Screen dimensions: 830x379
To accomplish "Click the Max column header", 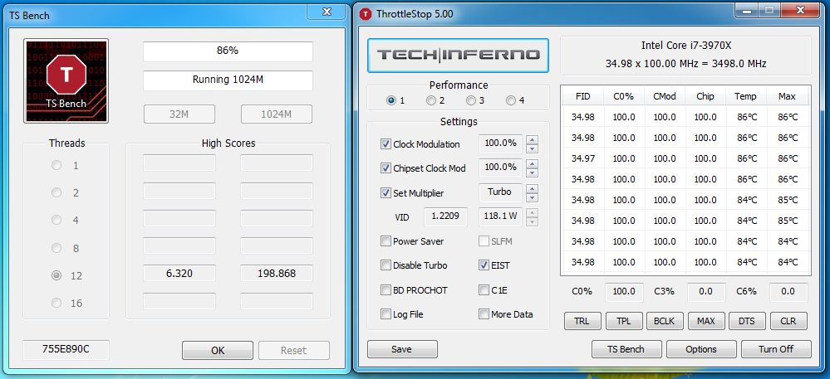I will (x=787, y=96).
